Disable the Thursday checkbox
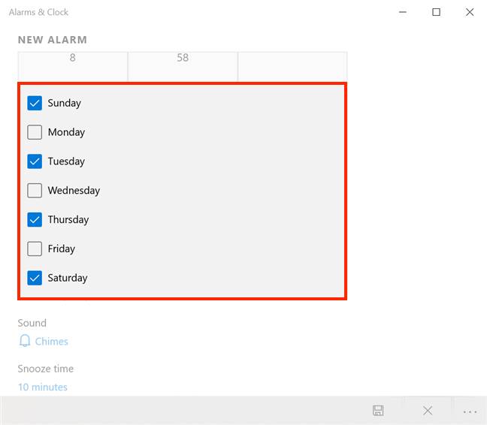487x425 pixels. pyautogui.click(x=35, y=220)
